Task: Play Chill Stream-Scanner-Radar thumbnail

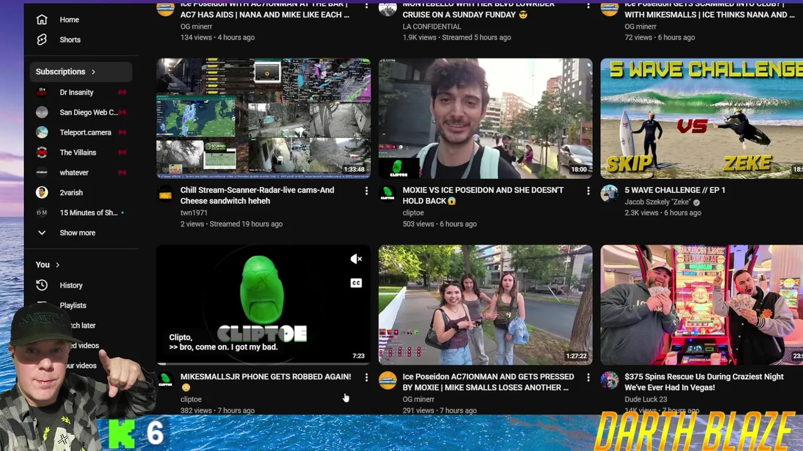Action: [263, 118]
